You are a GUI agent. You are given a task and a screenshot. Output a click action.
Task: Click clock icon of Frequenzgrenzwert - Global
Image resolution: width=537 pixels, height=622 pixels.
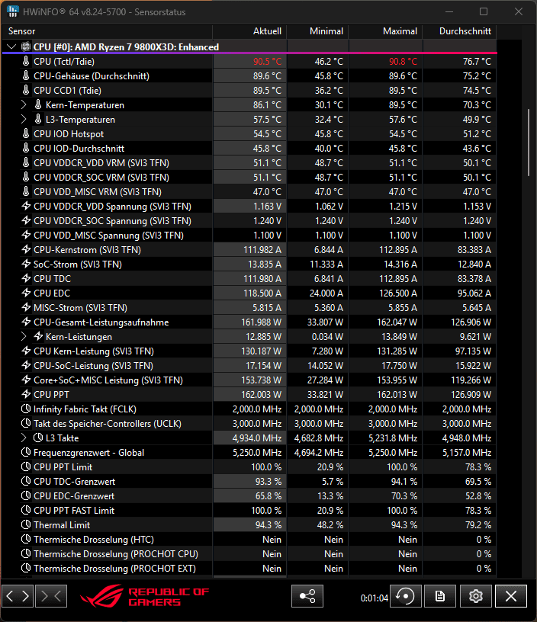(26, 452)
